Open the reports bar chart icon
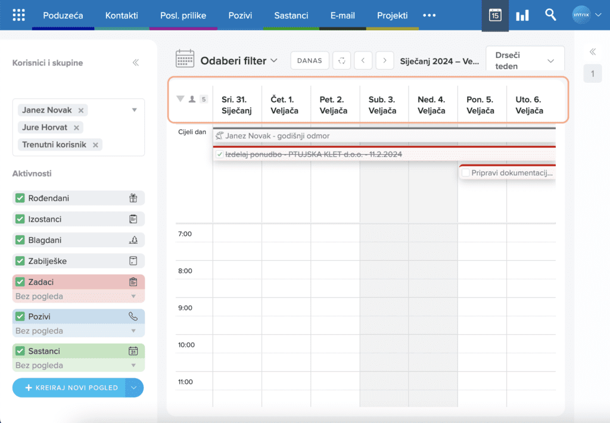This screenshot has width=610, height=423. click(x=522, y=15)
